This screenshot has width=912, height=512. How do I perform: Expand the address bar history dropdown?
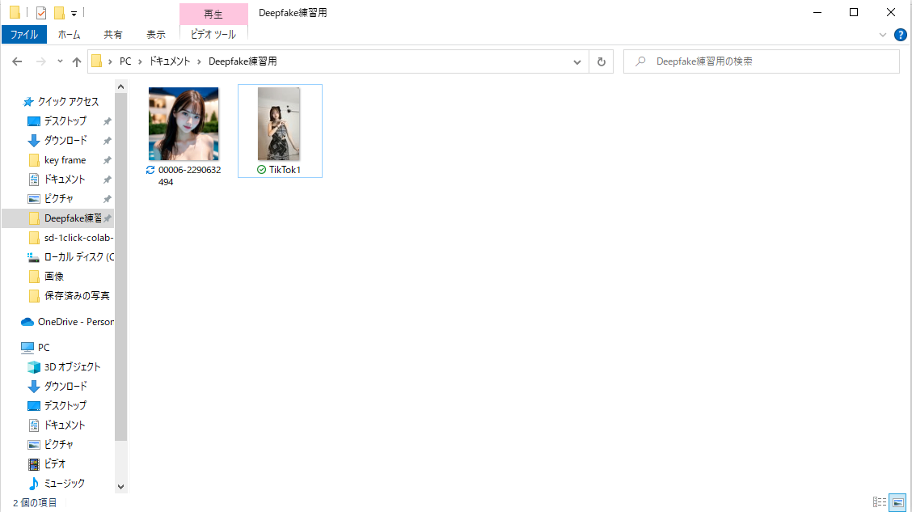click(577, 61)
